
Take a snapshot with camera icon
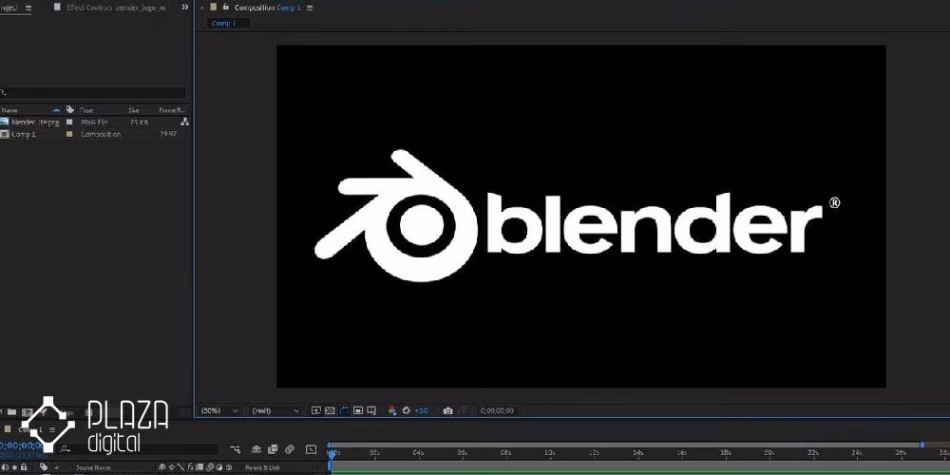(x=448, y=410)
